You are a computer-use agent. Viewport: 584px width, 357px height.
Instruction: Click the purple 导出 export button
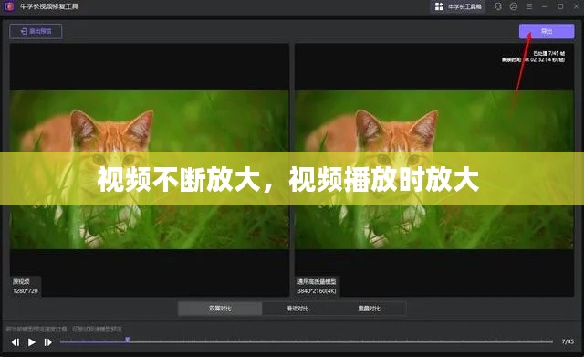(547, 31)
